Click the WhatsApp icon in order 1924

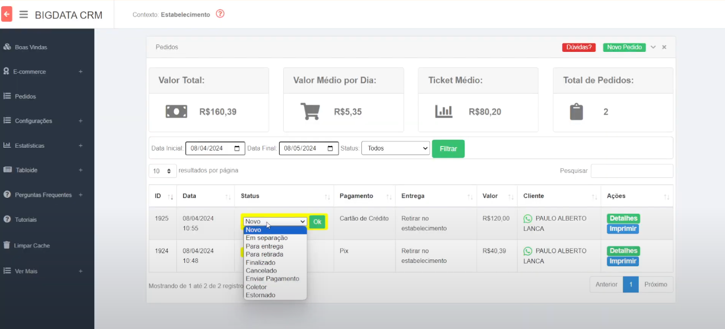pyautogui.click(x=527, y=251)
